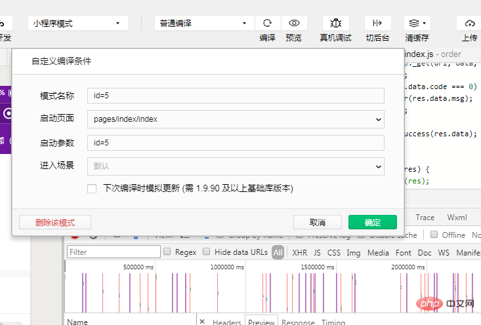Click the red 删除该模式 delete button

point(55,222)
